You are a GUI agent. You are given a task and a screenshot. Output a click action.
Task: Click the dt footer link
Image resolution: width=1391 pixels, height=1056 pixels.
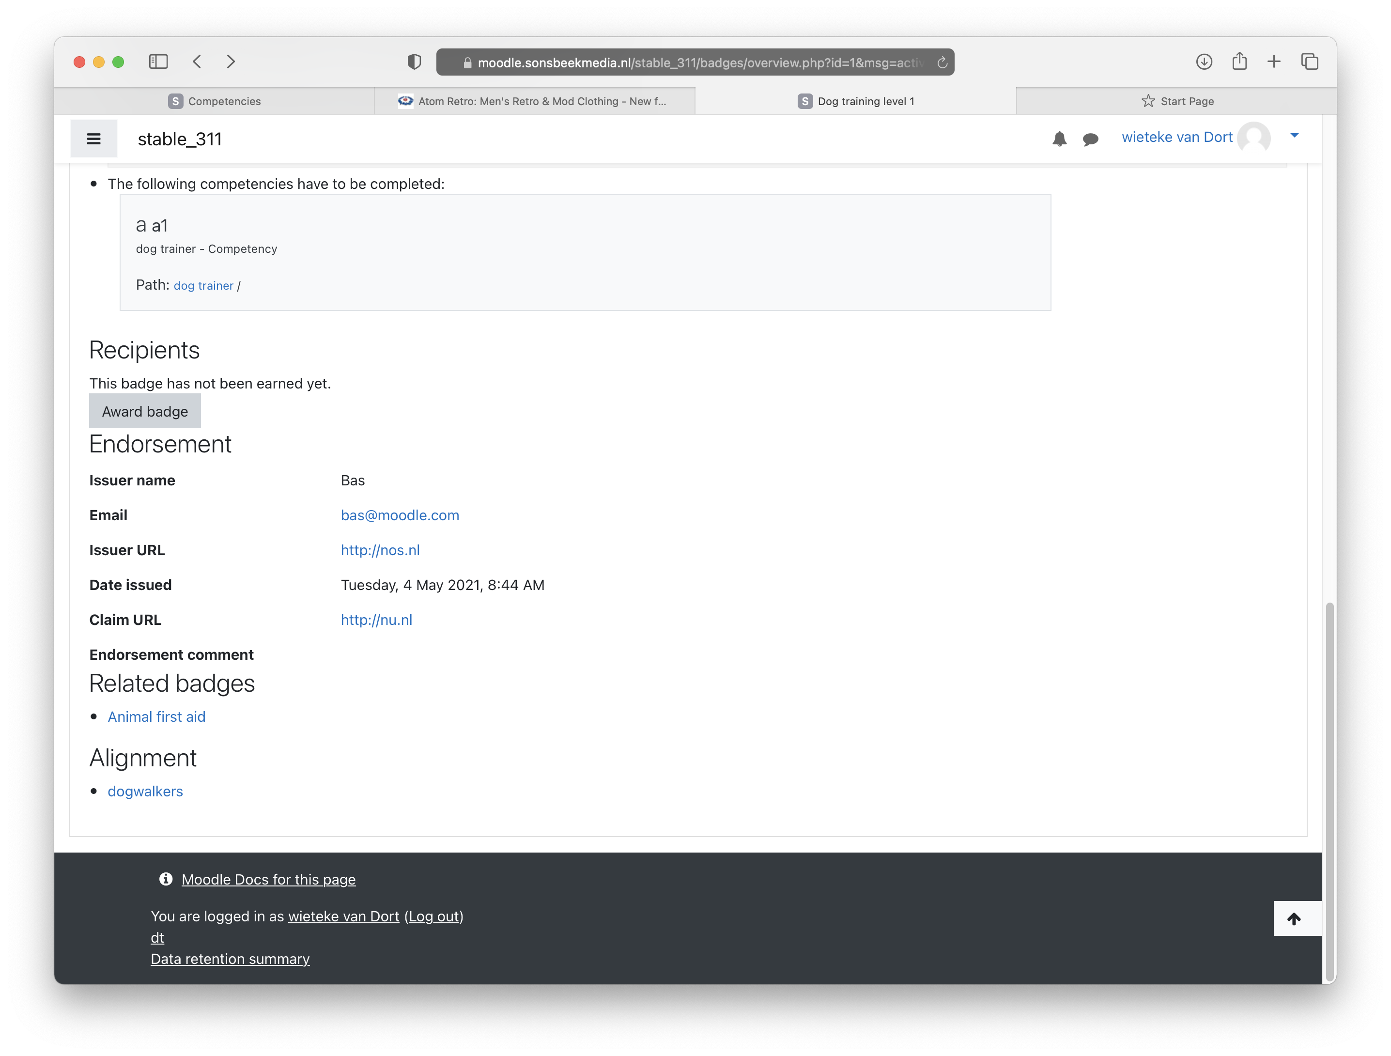[x=157, y=938]
